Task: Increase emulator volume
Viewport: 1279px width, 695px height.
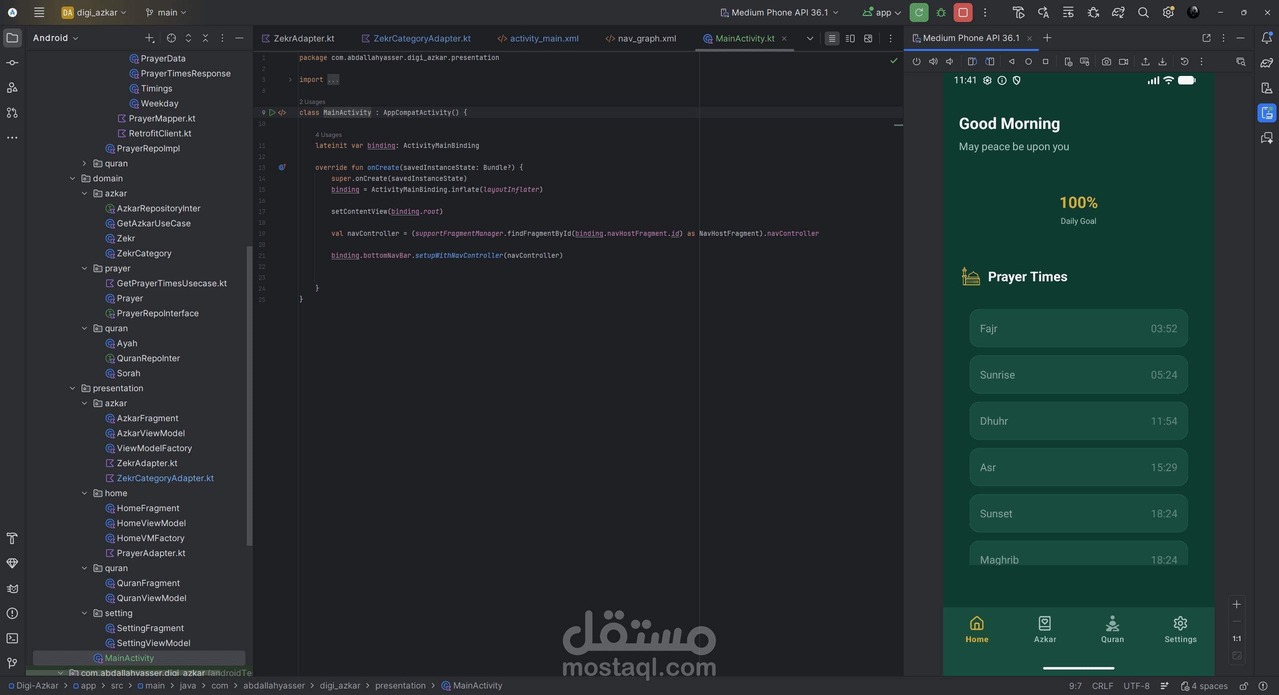Action: (x=933, y=61)
